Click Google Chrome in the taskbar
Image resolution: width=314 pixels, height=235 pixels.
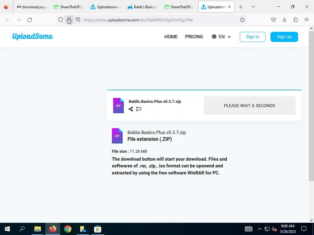(x=68, y=229)
